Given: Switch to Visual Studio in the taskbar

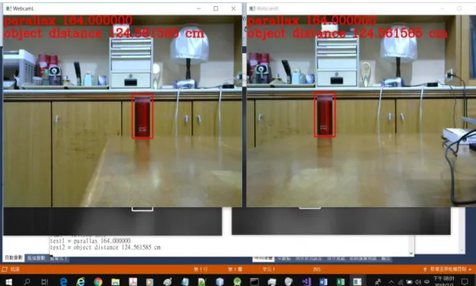Looking at the screenshot, I should tap(307, 281).
